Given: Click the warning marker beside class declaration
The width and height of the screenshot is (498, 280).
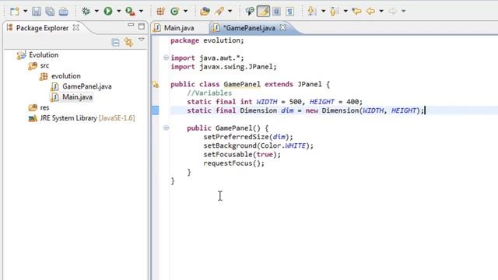Looking at the screenshot, I should click(x=156, y=85).
